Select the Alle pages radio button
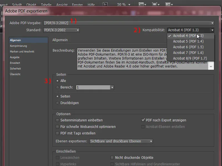This screenshot has height=166, width=222. pyautogui.click(x=57, y=81)
